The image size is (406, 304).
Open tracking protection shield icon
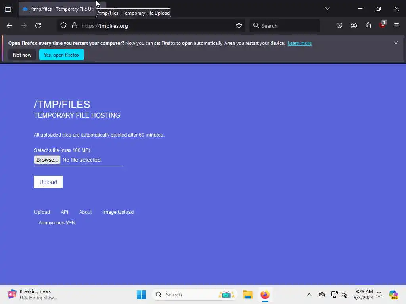pos(63,26)
